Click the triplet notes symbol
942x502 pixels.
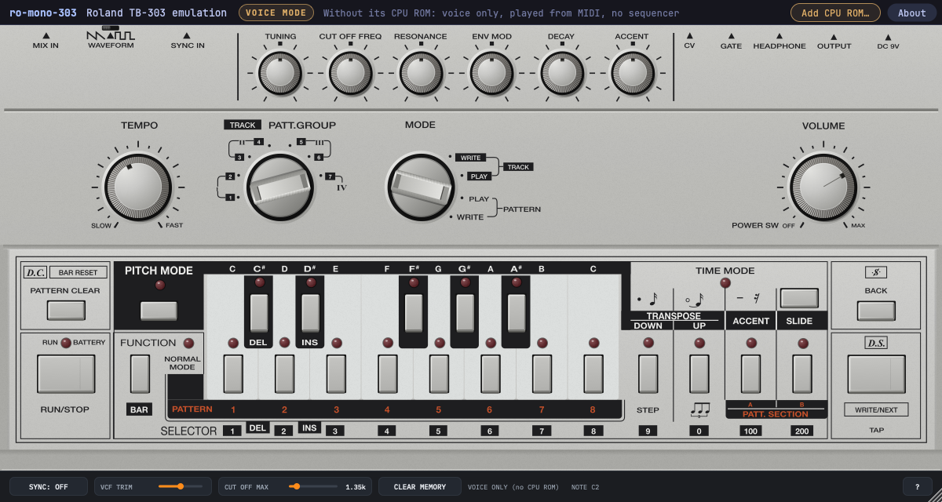coord(699,409)
